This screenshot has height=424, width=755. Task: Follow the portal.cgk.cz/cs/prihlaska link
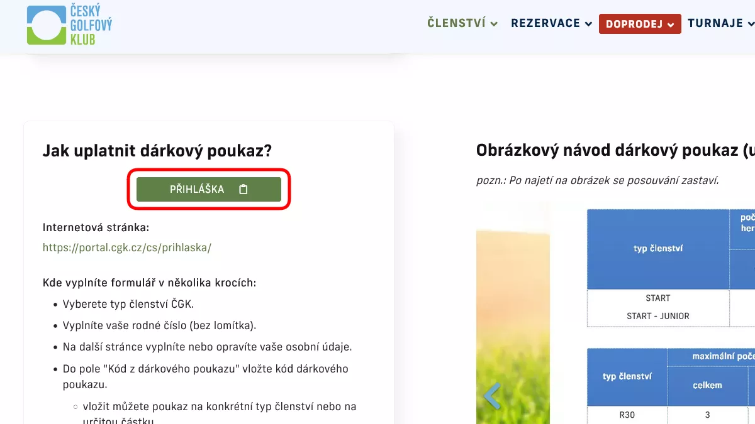[x=126, y=247]
